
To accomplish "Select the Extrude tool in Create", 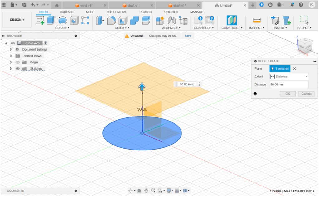I will [51, 21].
